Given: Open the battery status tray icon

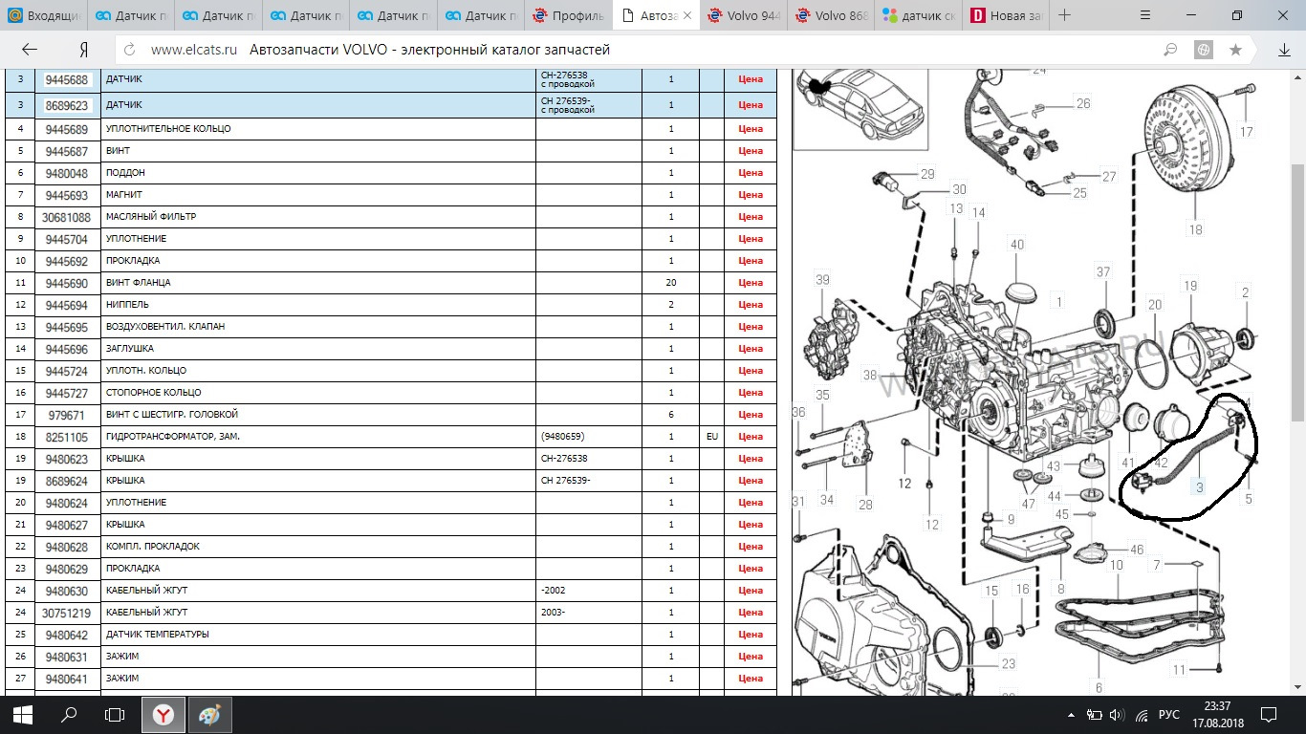Looking at the screenshot, I should [x=1095, y=715].
